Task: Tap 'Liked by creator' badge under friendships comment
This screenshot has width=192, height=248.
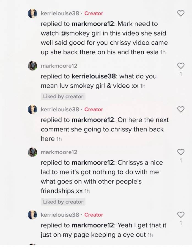Action: click(63, 202)
